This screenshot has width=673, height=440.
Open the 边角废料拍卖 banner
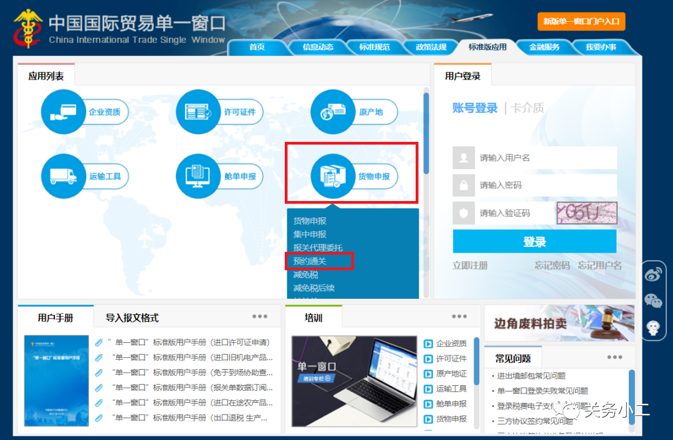click(559, 323)
